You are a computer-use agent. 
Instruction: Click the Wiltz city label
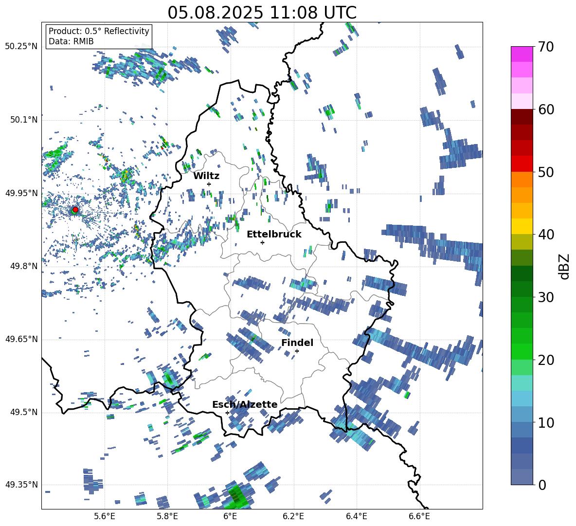[206, 176]
